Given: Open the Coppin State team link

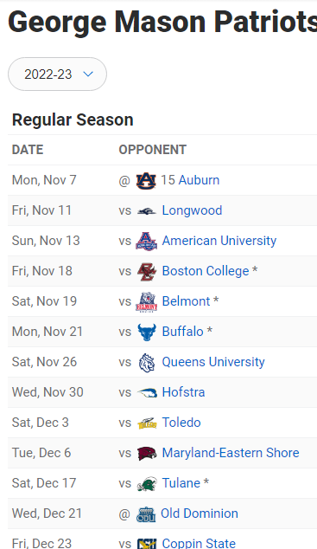Looking at the screenshot, I should 199,543.
